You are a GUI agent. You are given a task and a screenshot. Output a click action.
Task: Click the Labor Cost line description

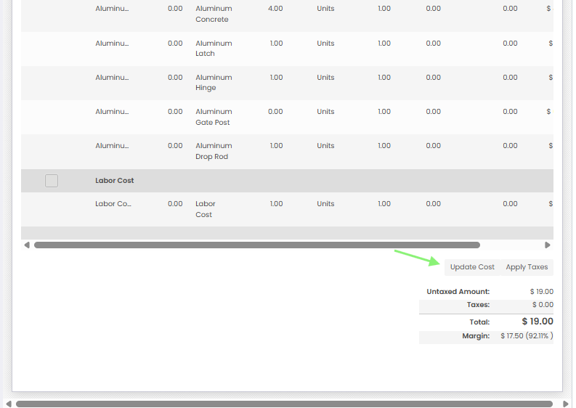point(206,209)
